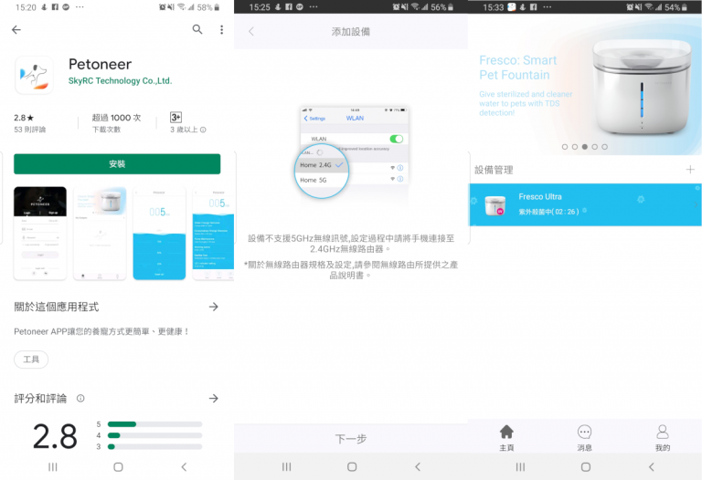This screenshot has width=702, height=480.
Task: Go back from 添加設備 screen
Action: [x=251, y=31]
